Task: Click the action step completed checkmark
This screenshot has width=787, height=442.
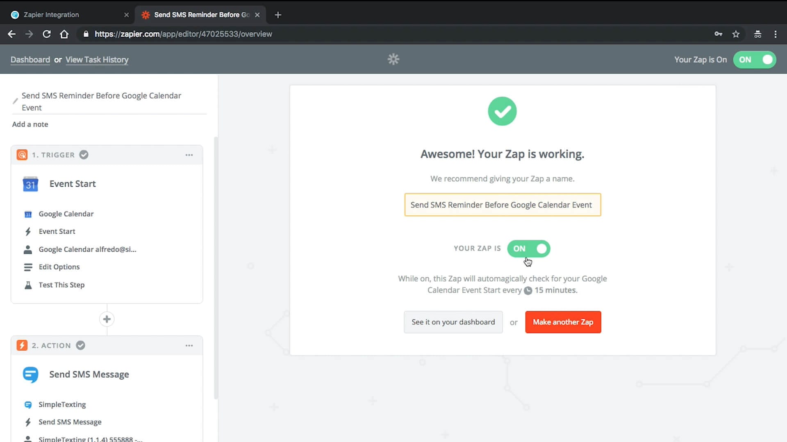Action: (81, 345)
